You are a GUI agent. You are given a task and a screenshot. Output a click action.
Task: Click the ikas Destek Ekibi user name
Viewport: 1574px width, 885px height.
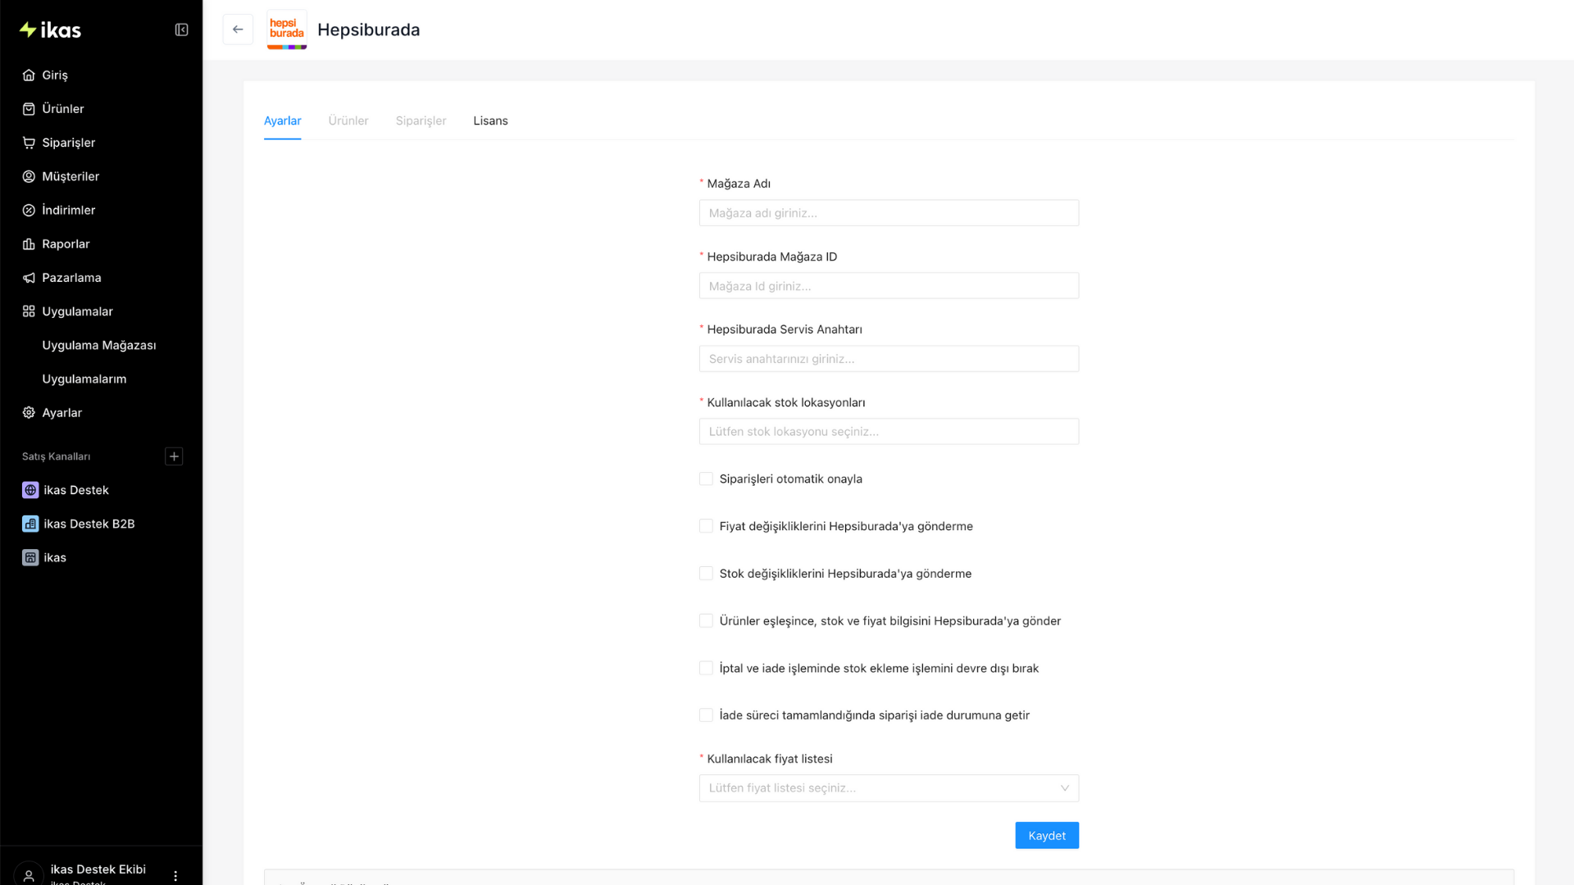[x=98, y=869]
